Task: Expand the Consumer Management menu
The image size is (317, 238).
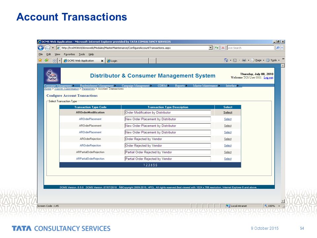Action: 59,86
